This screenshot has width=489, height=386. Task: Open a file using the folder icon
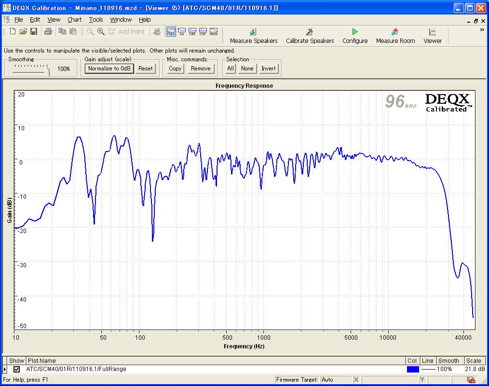(x=24, y=31)
